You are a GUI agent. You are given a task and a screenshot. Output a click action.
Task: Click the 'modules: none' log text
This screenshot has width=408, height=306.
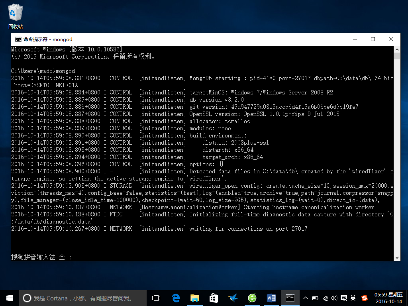(x=210, y=129)
